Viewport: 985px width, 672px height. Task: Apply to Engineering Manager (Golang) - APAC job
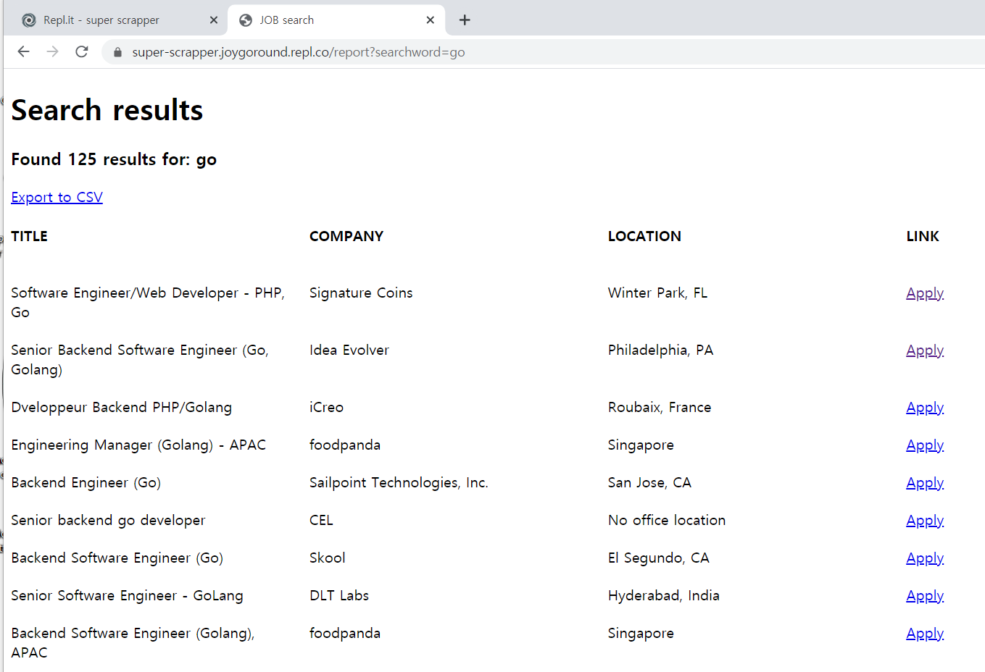[x=925, y=445]
